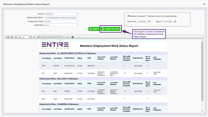Viewport: 208px width, 117px height.
Task: Go to the first report page
Action: click(x=16, y=37)
